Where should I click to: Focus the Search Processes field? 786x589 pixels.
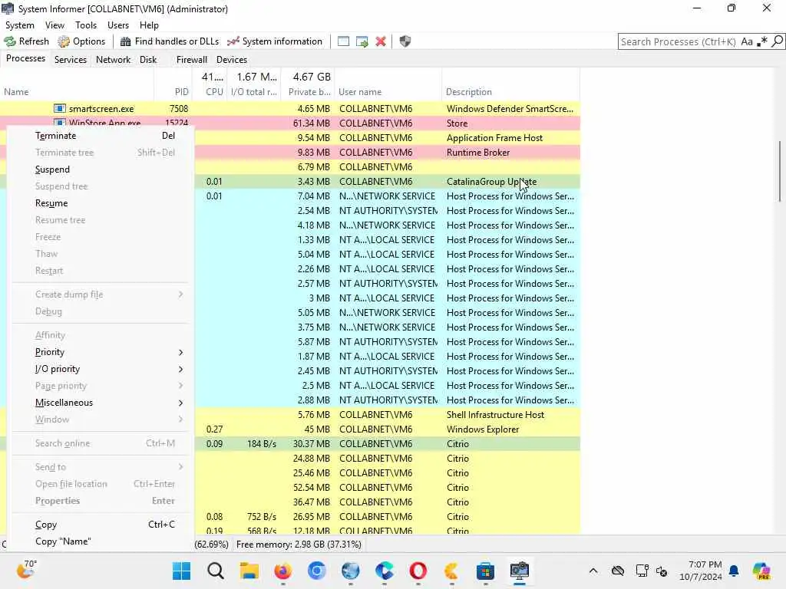point(679,41)
